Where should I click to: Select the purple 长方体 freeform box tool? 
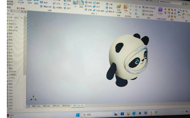tap(160, 11)
